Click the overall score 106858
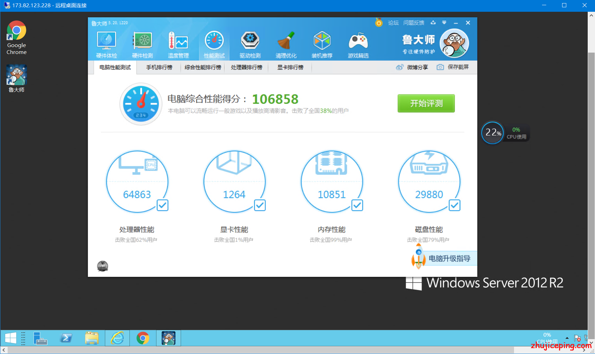 tap(275, 99)
